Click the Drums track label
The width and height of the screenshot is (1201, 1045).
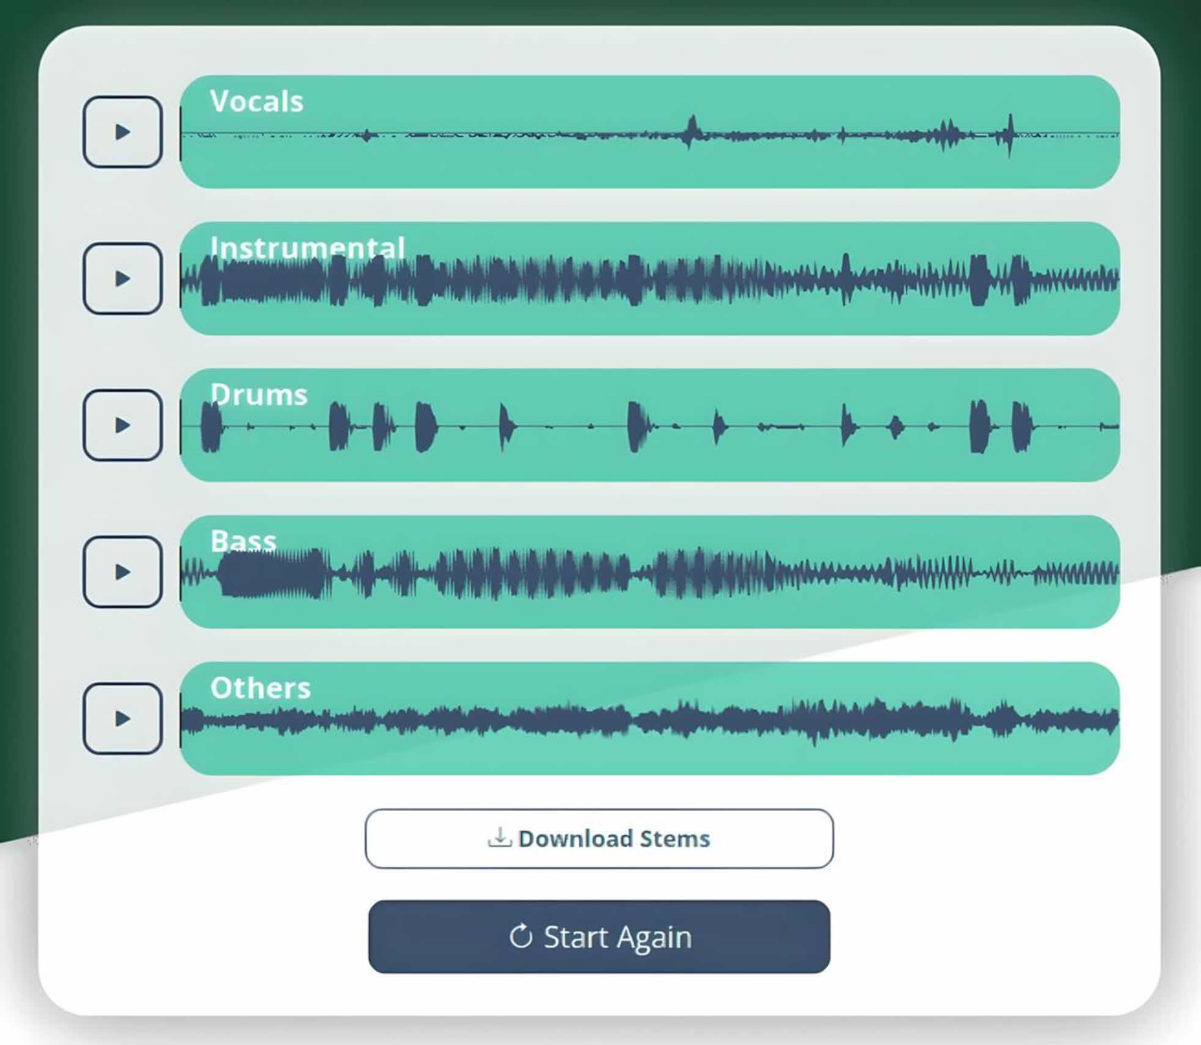259,395
